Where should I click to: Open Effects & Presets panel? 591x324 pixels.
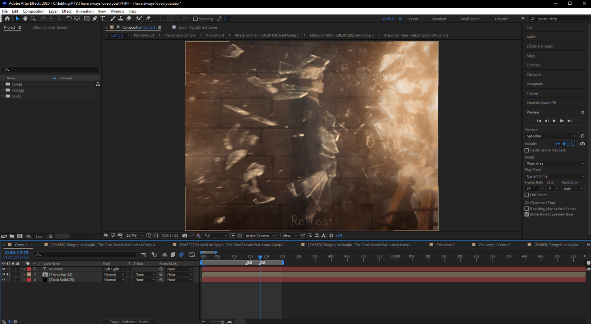point(539,46)
